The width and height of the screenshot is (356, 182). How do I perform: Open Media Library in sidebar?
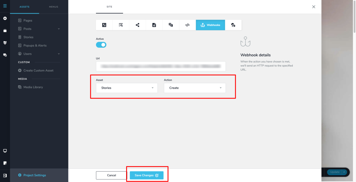point(33,87)
